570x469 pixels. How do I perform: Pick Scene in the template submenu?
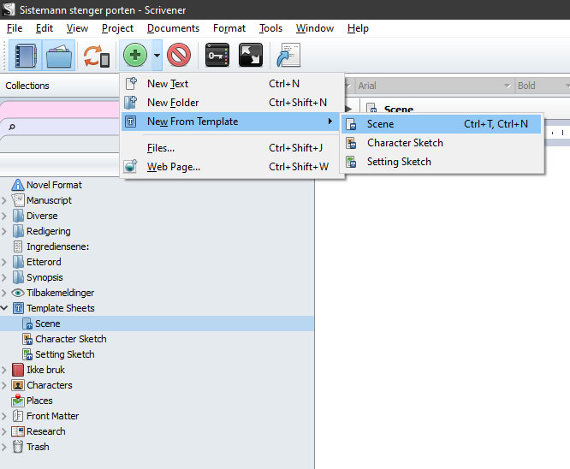point(442,124)
